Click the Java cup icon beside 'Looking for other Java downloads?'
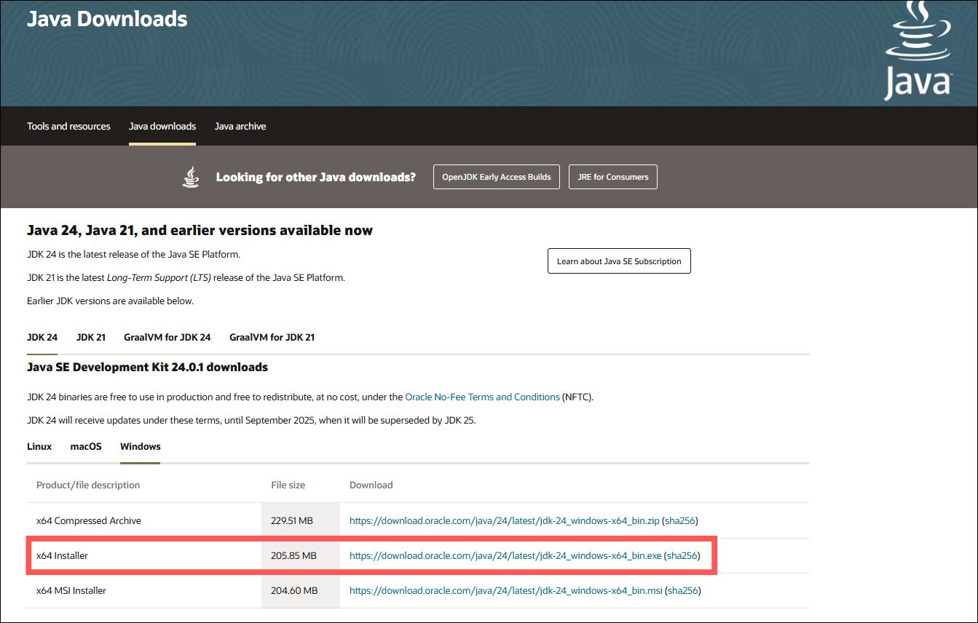The height and width of the screenshot is (623, 978). (191, 177)
